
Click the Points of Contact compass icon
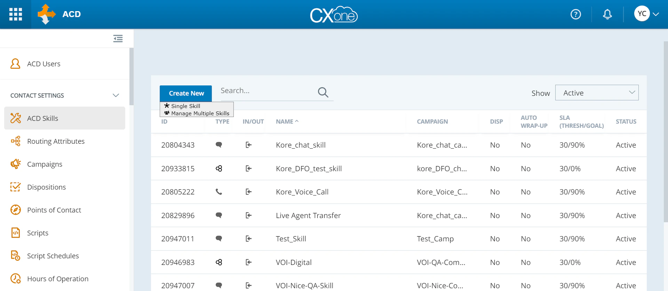16,210
